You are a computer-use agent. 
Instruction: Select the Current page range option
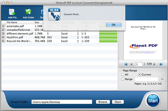[139, 74]
